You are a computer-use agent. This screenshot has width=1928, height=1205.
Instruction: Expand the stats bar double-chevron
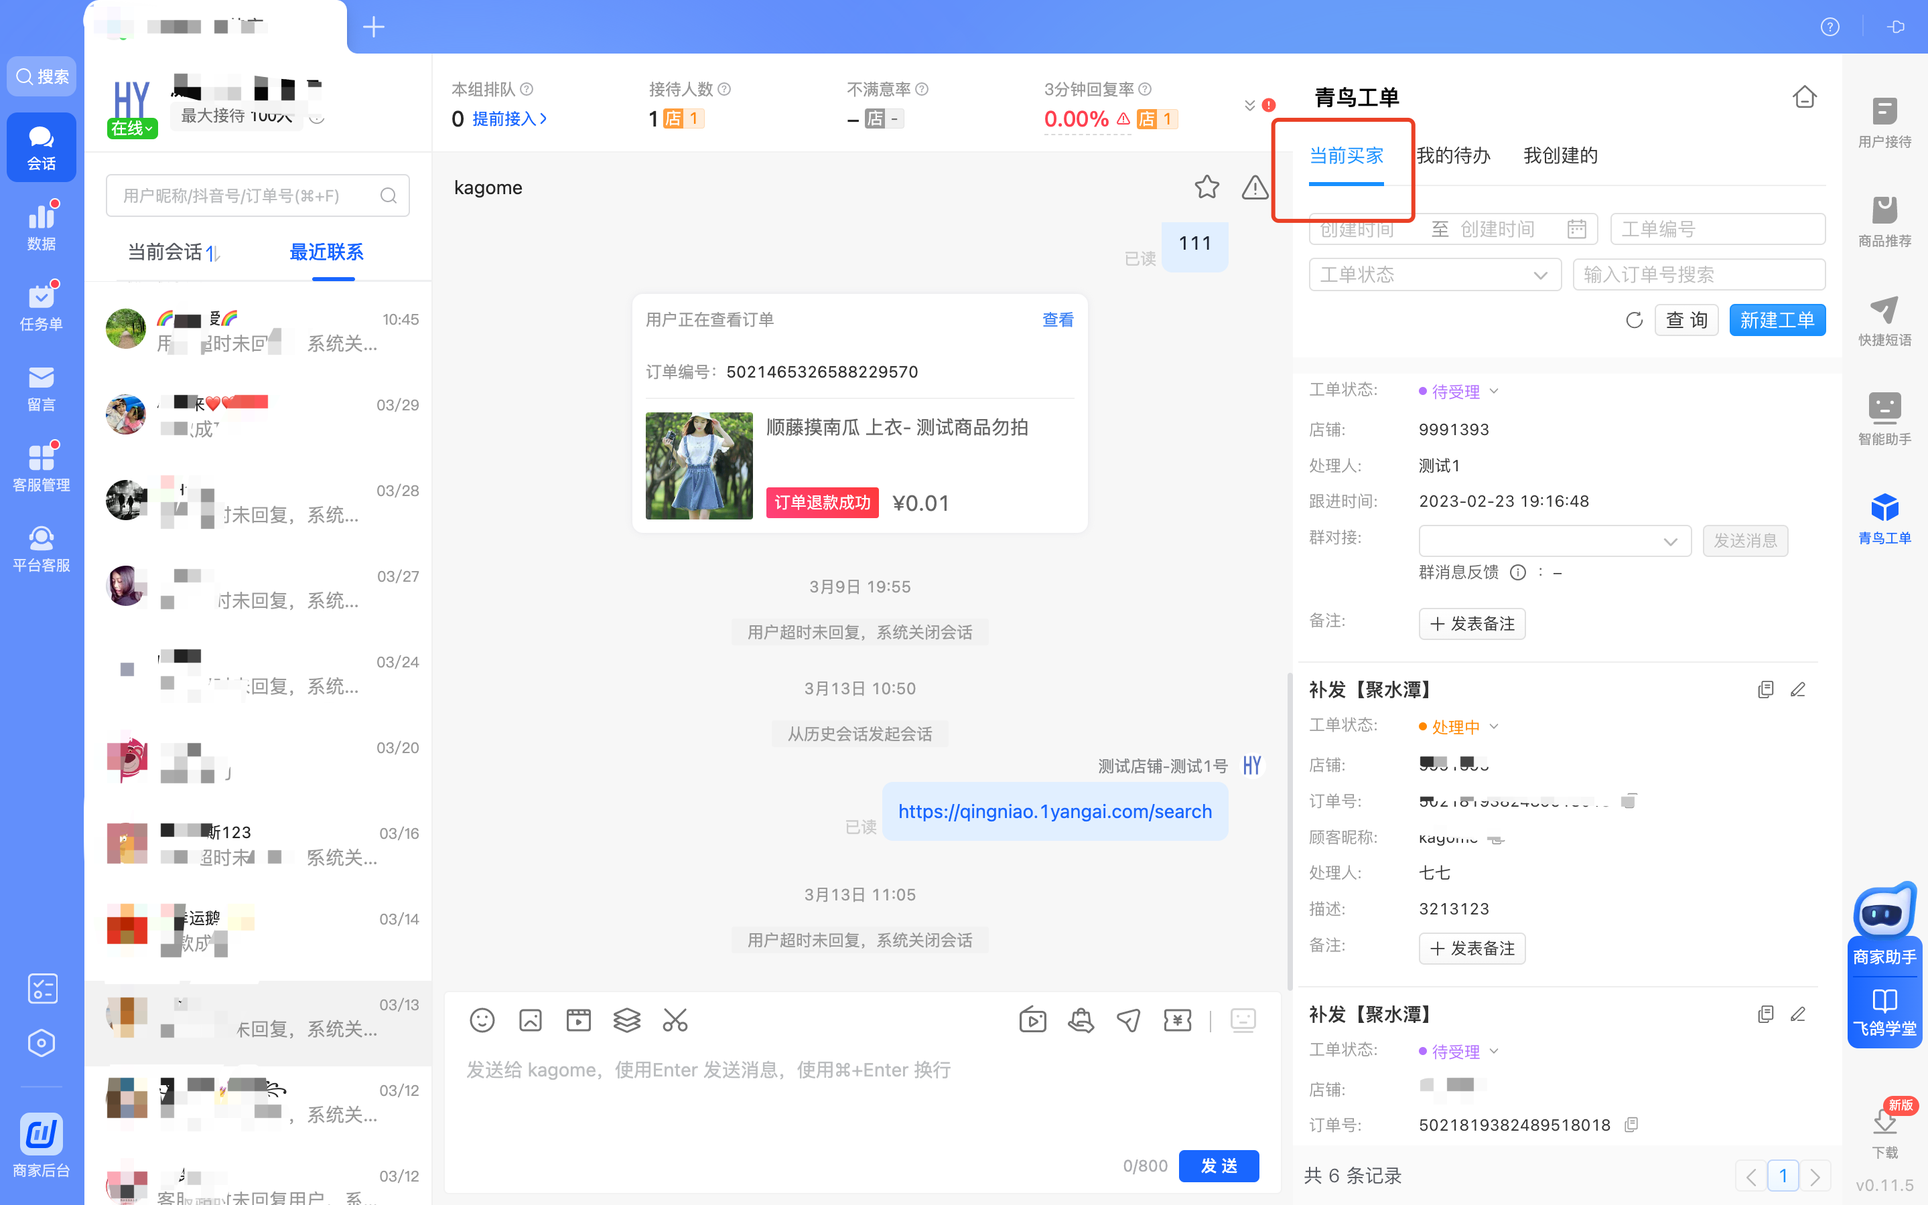coord(1249,105)
